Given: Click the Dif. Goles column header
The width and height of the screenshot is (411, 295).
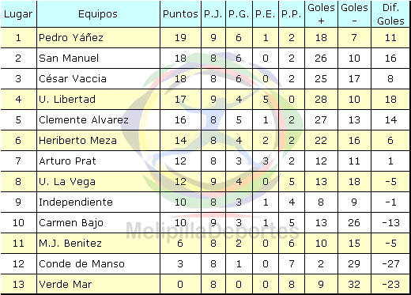Looking at the screenshot, I should point(390,14).
